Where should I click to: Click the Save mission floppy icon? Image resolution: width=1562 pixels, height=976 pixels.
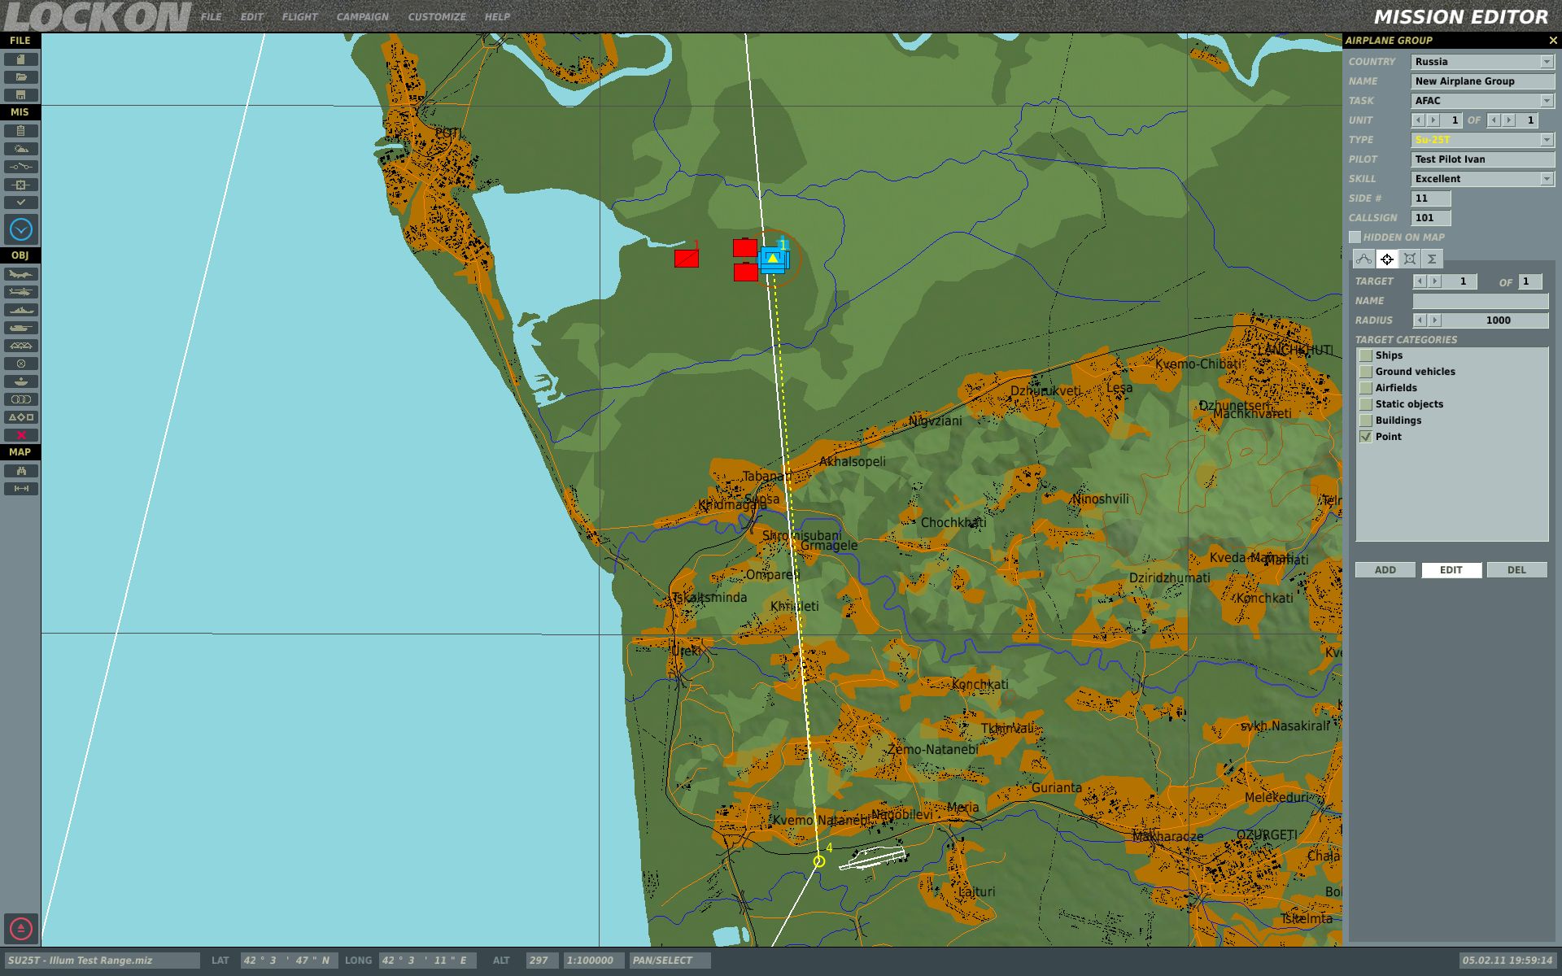(x=21, y=95)
